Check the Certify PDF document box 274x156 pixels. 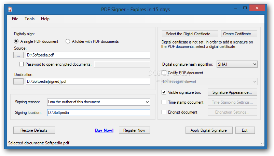pyautogui.click(x=164, y=73)
